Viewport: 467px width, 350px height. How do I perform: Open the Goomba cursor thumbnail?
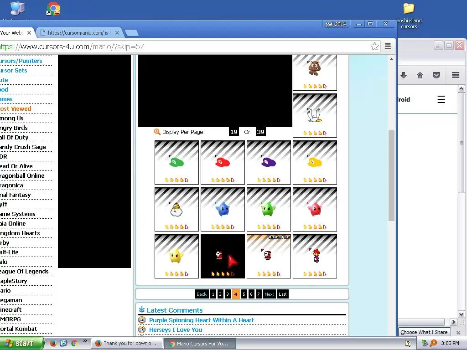pos(315,72)
